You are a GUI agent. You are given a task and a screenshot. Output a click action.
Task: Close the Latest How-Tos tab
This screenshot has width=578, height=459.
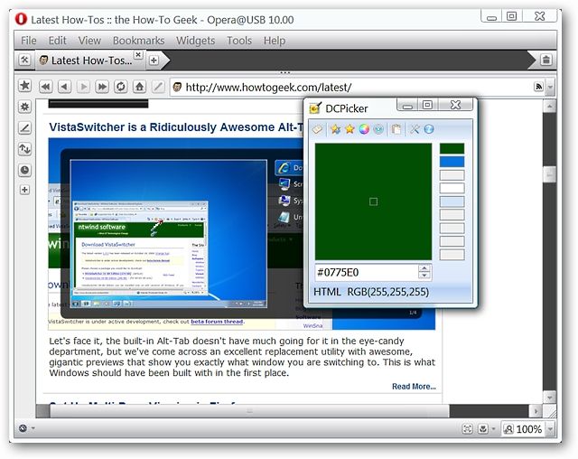click(138, 55)
